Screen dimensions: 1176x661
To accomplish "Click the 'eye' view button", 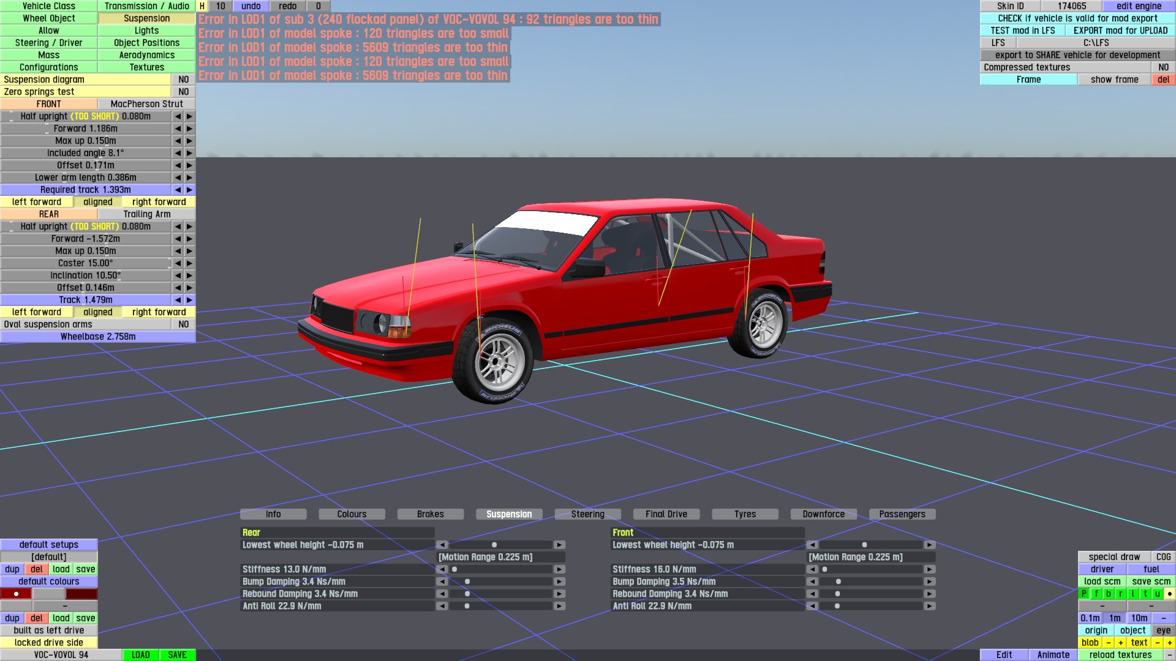I will click(1163, 630).
